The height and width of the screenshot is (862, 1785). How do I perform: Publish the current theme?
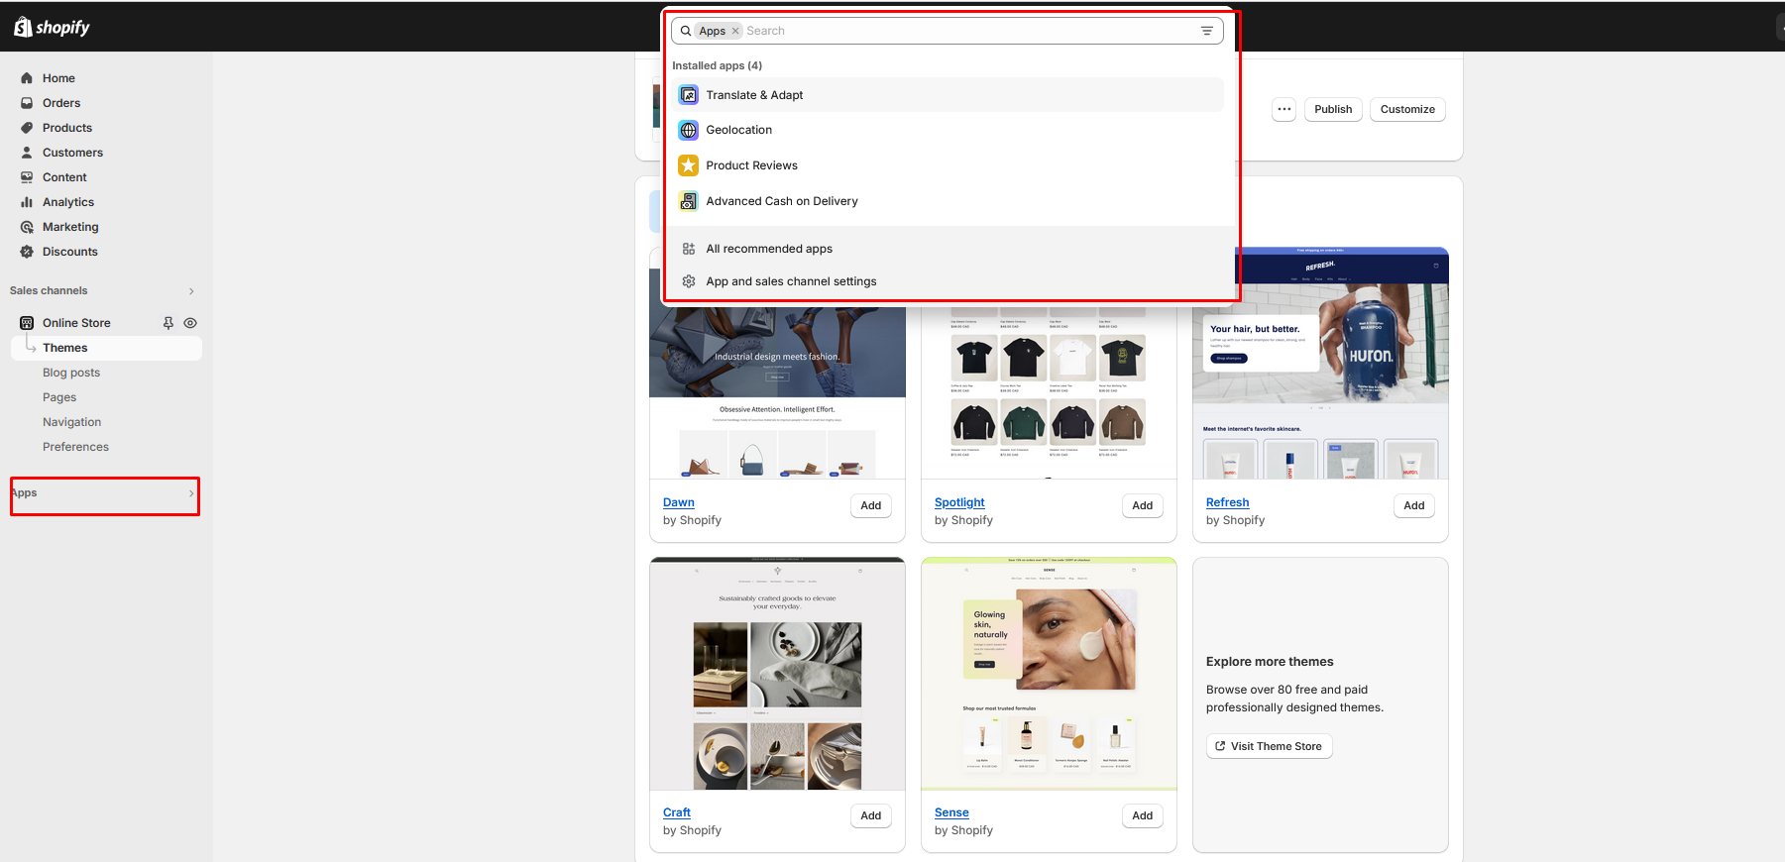1333,109
